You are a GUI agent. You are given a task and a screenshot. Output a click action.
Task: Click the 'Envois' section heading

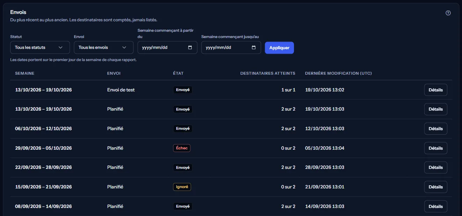point(18,12)
